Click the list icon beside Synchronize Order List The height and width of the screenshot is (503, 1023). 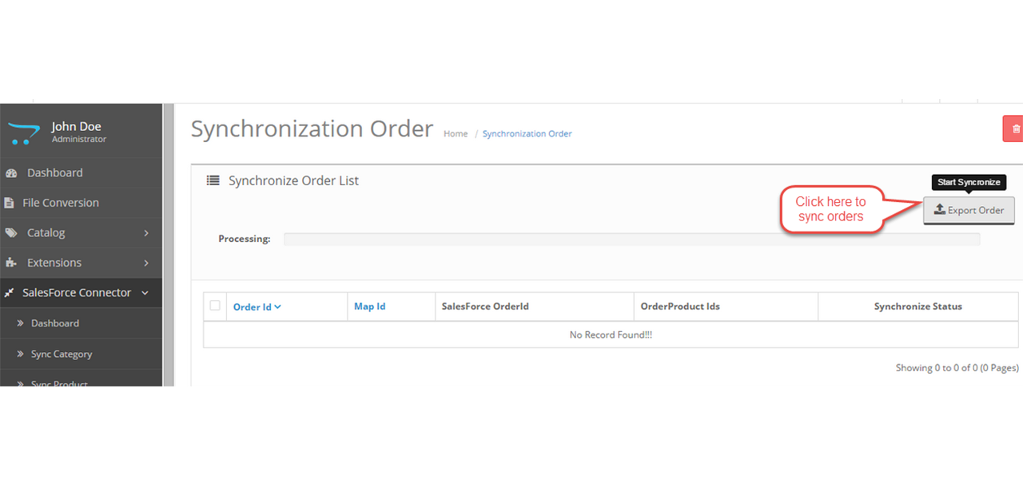pyautogui.click(x=213, y=180)
